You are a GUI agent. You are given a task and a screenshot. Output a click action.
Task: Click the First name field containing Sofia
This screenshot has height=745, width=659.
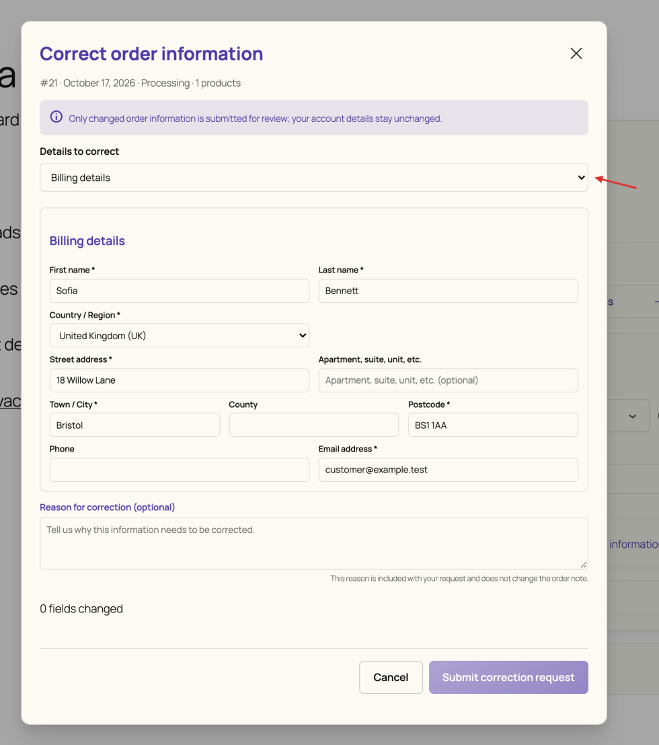click(x=180, y=291)
